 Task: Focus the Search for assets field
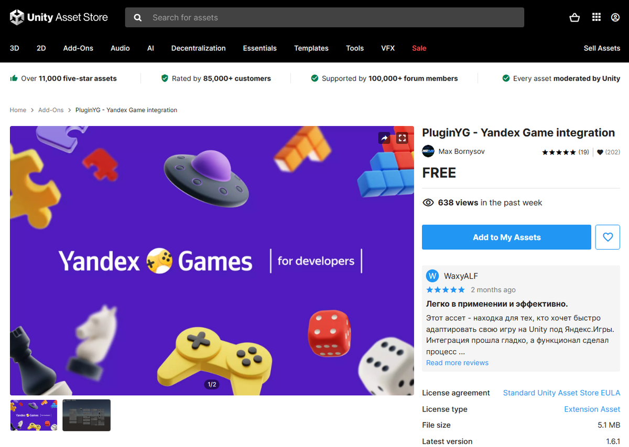324,17
